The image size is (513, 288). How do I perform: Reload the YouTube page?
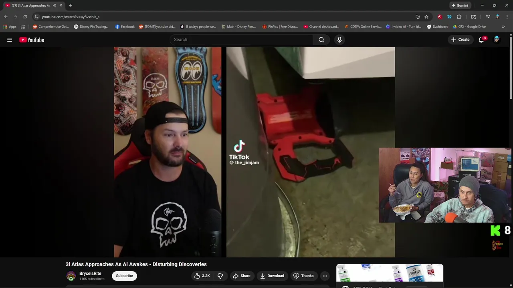coord(25,17)
